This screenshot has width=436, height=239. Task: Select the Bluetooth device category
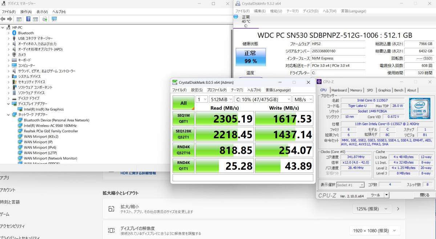26,33
